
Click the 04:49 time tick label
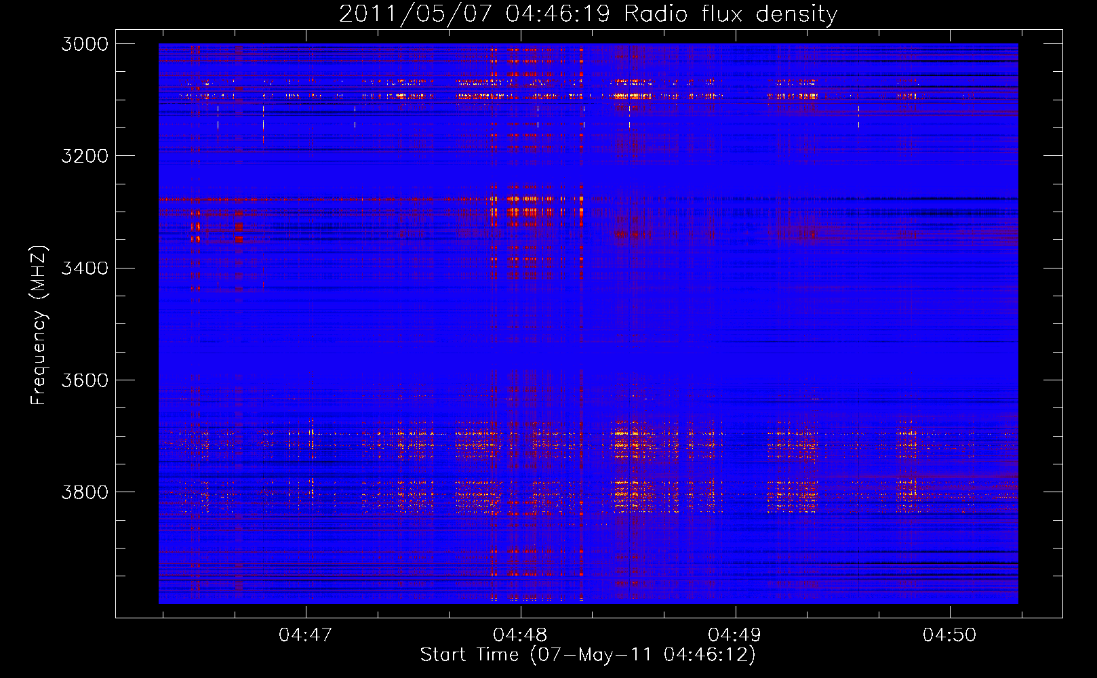[735, 635]
